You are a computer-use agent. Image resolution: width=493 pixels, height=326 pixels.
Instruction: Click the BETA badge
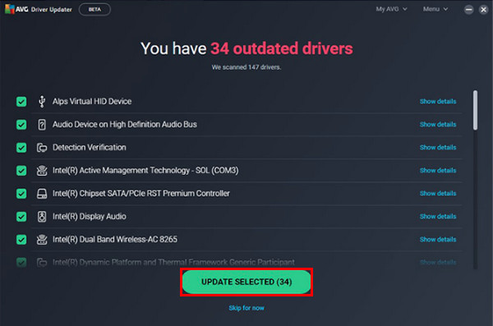(x=94, y=9)
